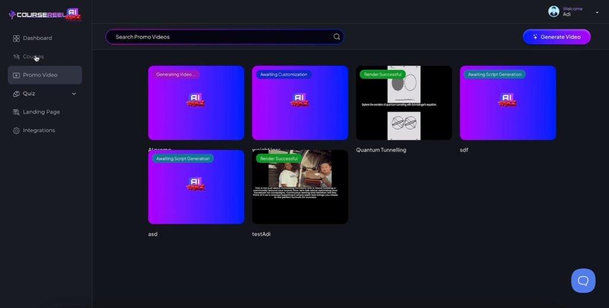This screenshot has height=308, width=609.
Task: Open the chat support bubble icon
Action: point(583,281)
